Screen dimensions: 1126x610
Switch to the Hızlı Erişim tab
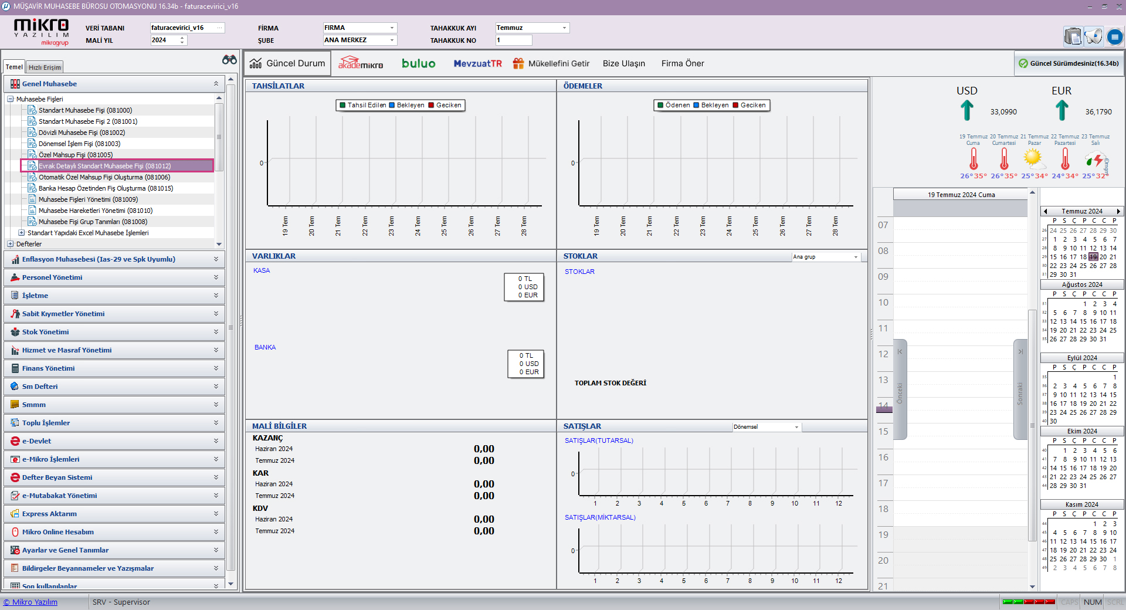45,67
